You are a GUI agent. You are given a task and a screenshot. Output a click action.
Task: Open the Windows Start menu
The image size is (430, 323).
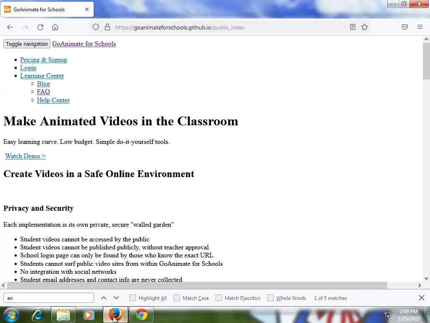tap(11, 315)
